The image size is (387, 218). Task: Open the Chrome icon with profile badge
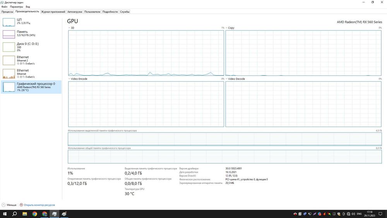(x=45, y=214)
